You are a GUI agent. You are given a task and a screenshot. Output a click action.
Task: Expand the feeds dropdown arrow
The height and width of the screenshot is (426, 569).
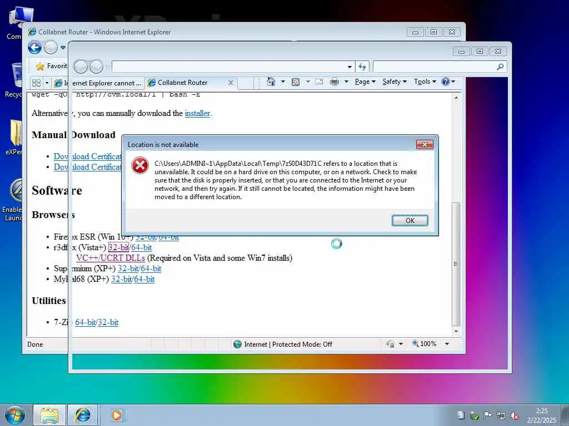(x=308, y=82)
